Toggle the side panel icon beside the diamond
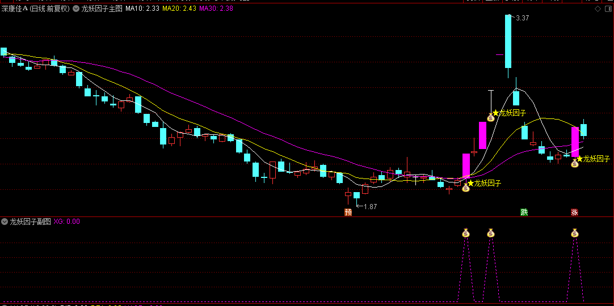 (x=608, y=9)
